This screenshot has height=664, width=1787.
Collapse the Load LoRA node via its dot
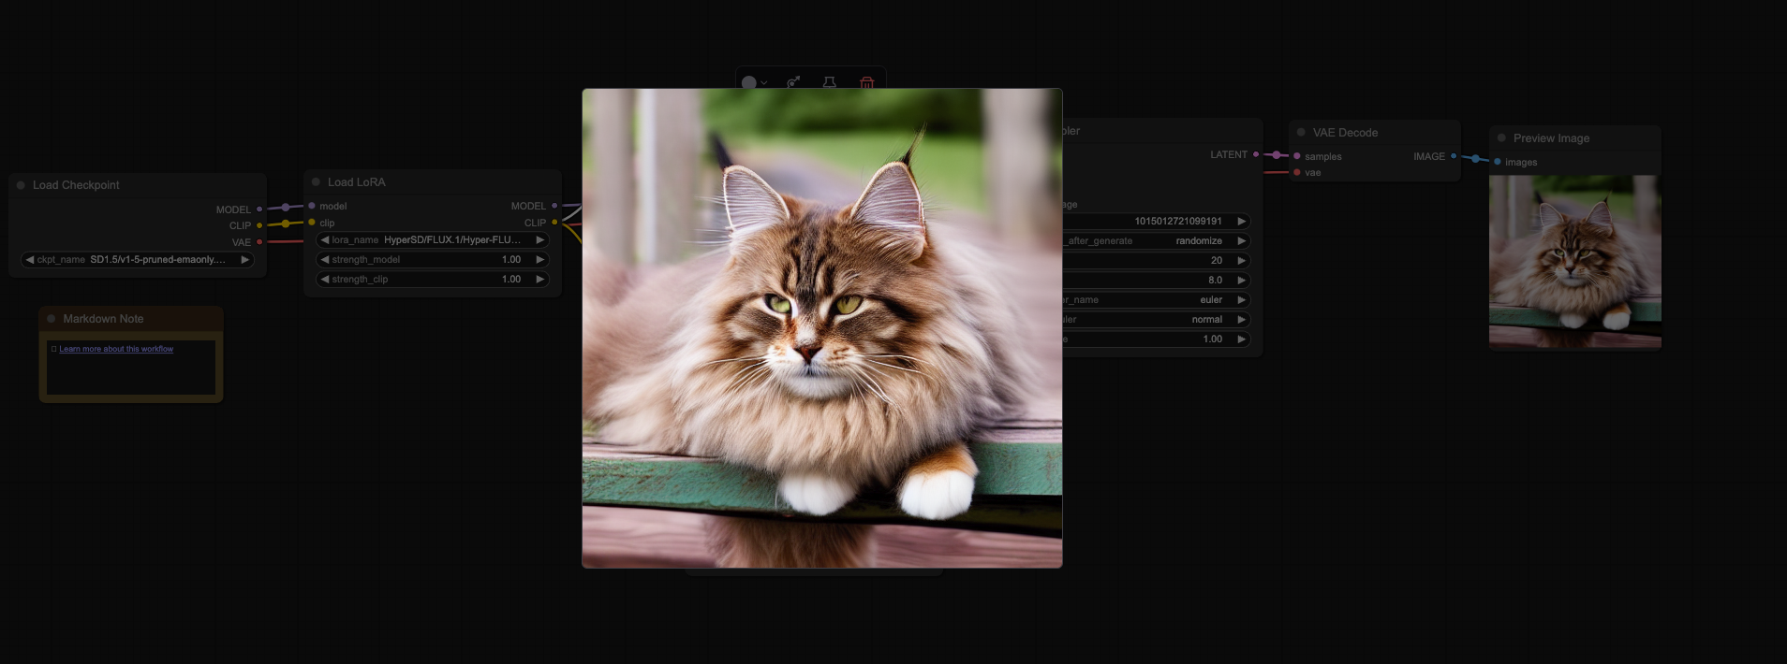[316, 182]
